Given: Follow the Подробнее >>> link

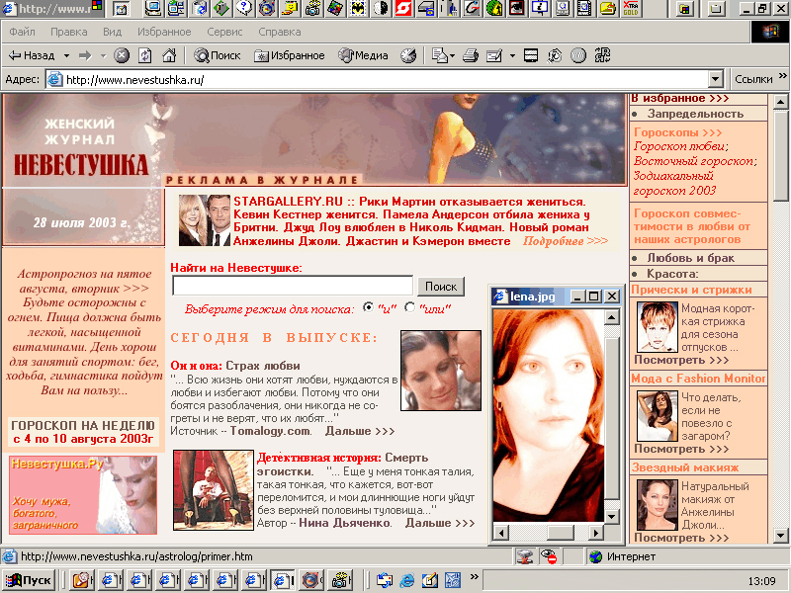Looking at the screenshot, I should click(x=565, y=241).
